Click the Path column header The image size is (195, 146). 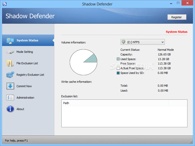click(x=115, y=103)
